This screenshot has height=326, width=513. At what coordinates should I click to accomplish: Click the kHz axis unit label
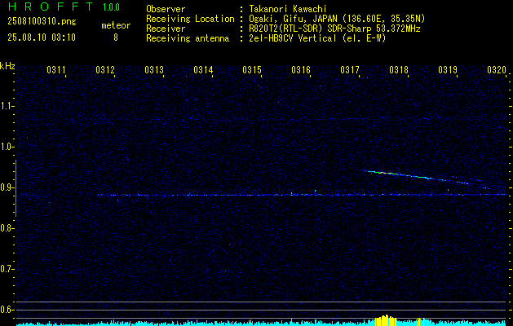(7, 66)
